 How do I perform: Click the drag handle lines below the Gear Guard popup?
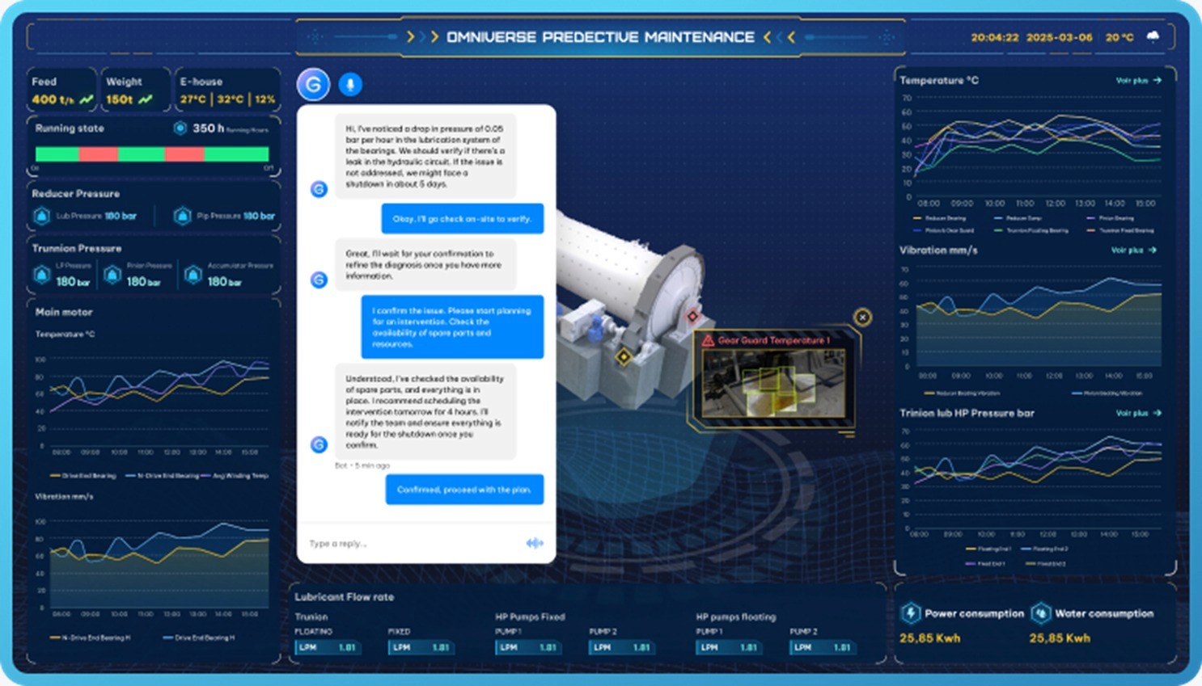[846, 435]
